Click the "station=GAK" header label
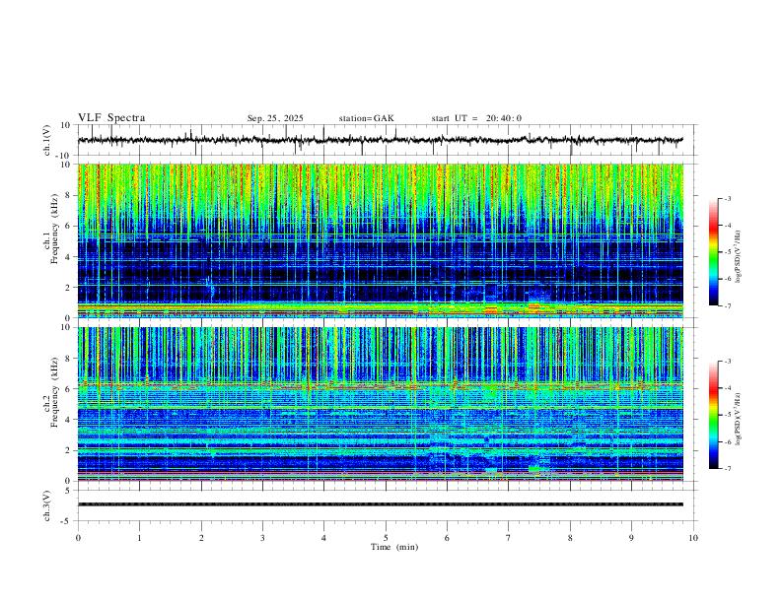781x603 pixels. coord(366,118)
